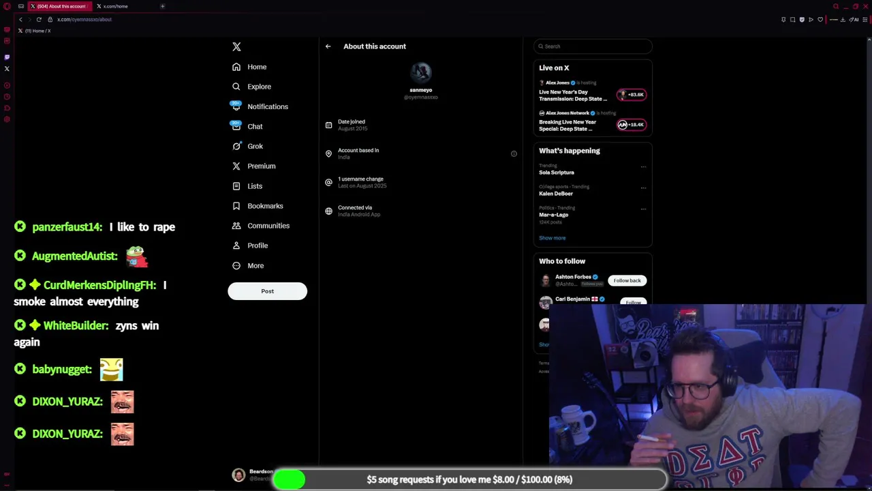Viewport: 872px width, 491px height.
Task: Click the Post button
Action: point(267,291)
